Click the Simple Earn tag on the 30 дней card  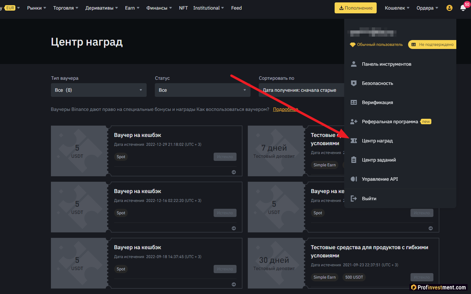click(x=325, y=277)
